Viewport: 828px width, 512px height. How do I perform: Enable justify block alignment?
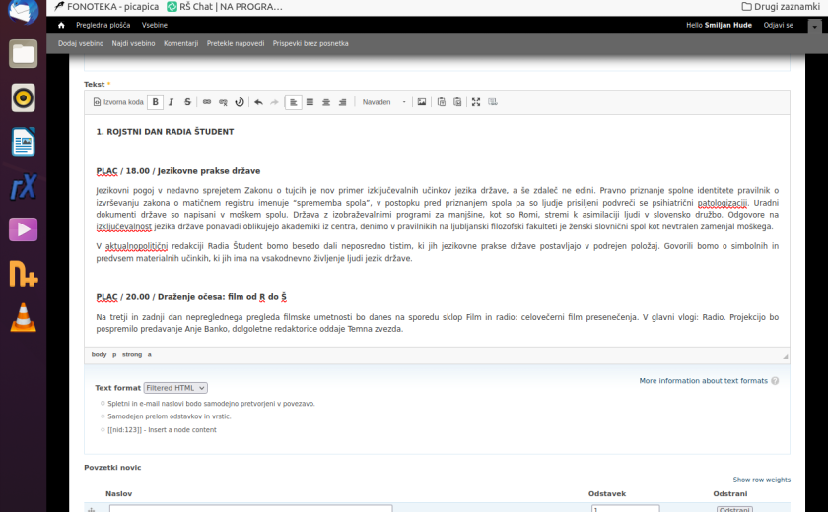coord(310,102)
